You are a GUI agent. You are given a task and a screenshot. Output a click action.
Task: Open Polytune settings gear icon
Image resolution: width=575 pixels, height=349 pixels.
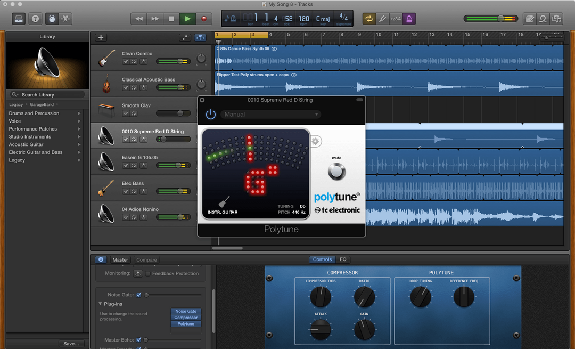point(315,141)
